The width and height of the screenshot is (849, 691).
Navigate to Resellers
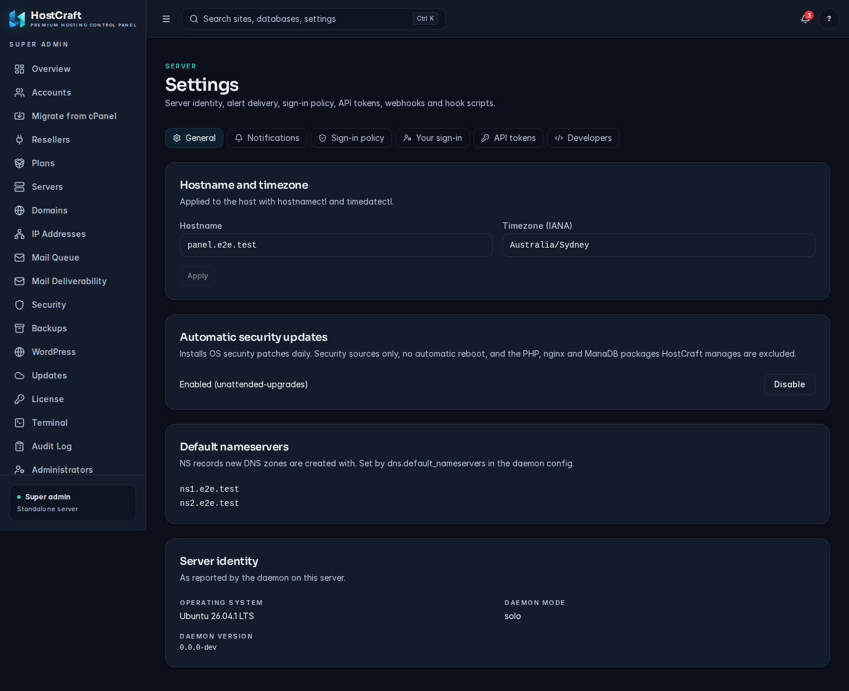[73, 140]
